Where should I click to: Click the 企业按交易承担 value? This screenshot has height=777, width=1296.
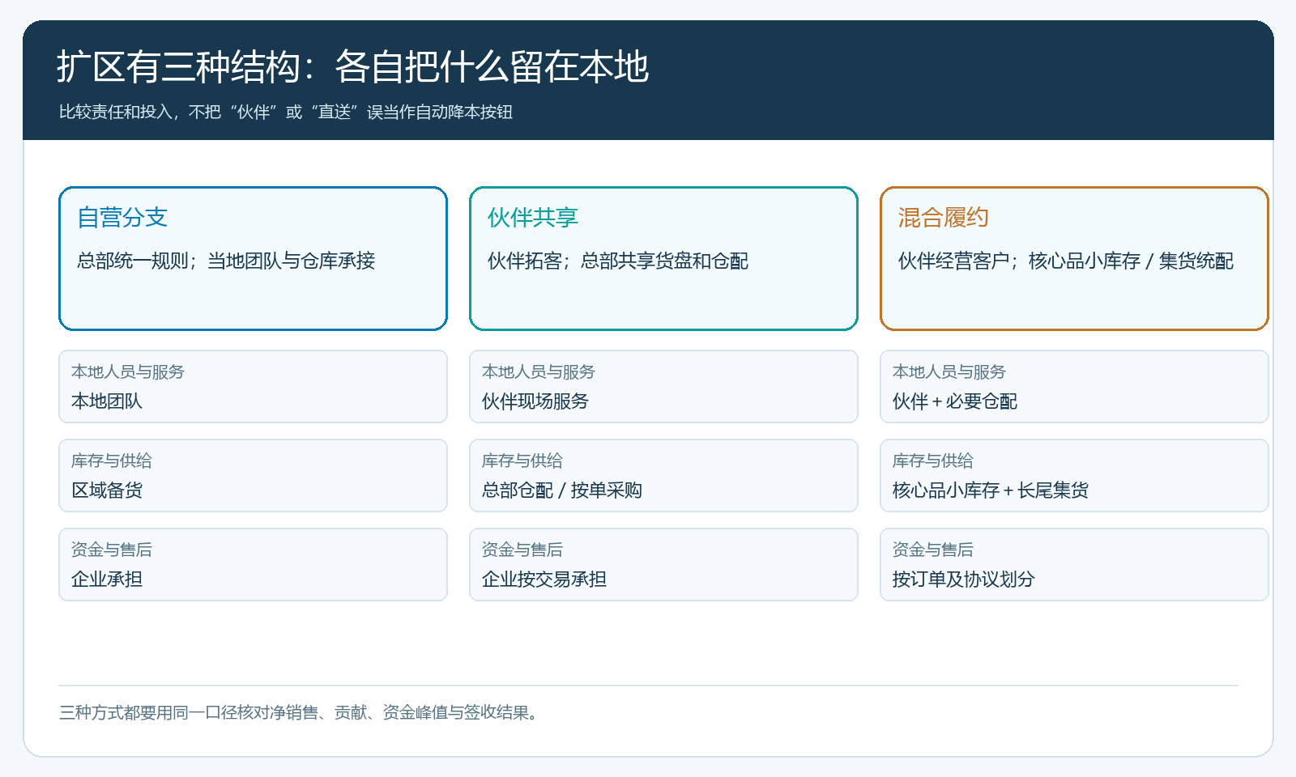point(544,579)
